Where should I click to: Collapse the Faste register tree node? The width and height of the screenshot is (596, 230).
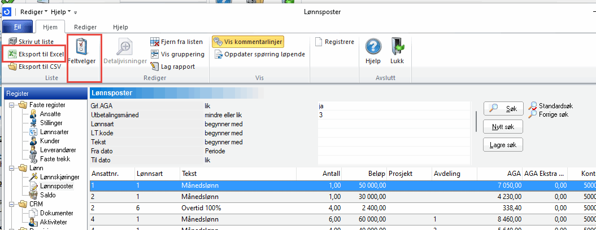[x=12, y=105]
